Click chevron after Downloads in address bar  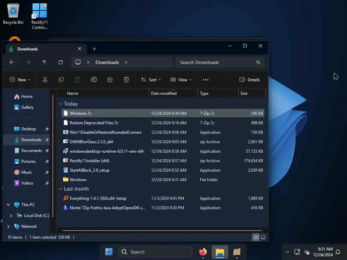pyautogui.click(x=126, y=62)
